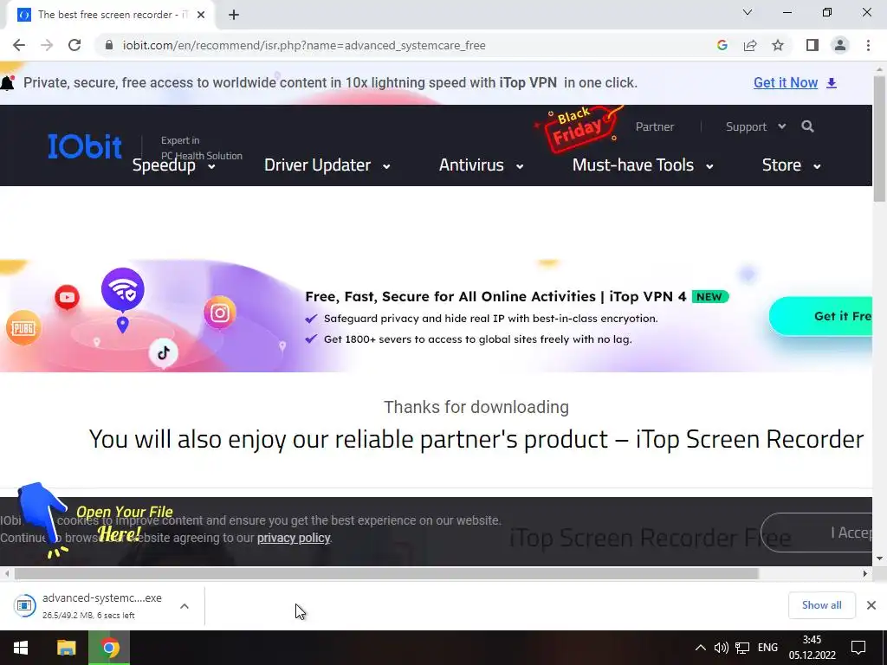Open the Windows Start menu
The image size is (887, 665).
[x=21, y=648]
